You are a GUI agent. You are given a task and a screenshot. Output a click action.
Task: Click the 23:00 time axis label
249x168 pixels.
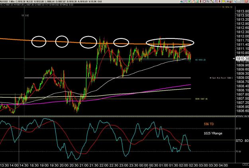[x=124, y=166]
